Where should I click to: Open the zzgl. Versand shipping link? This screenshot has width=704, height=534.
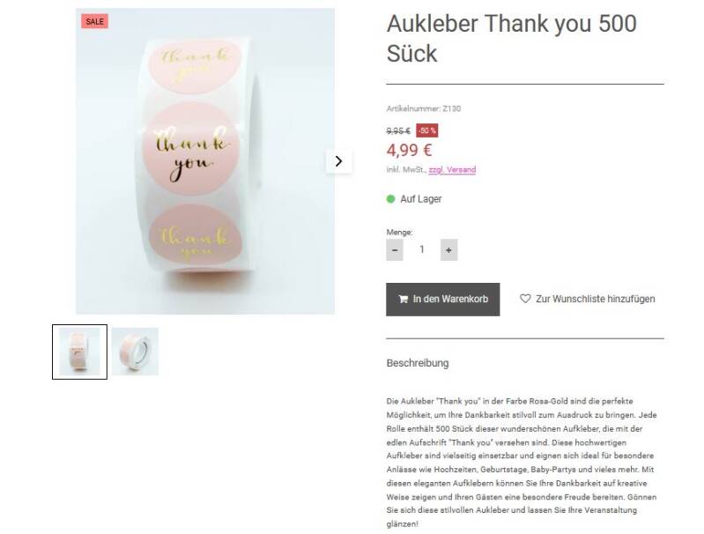452,170
